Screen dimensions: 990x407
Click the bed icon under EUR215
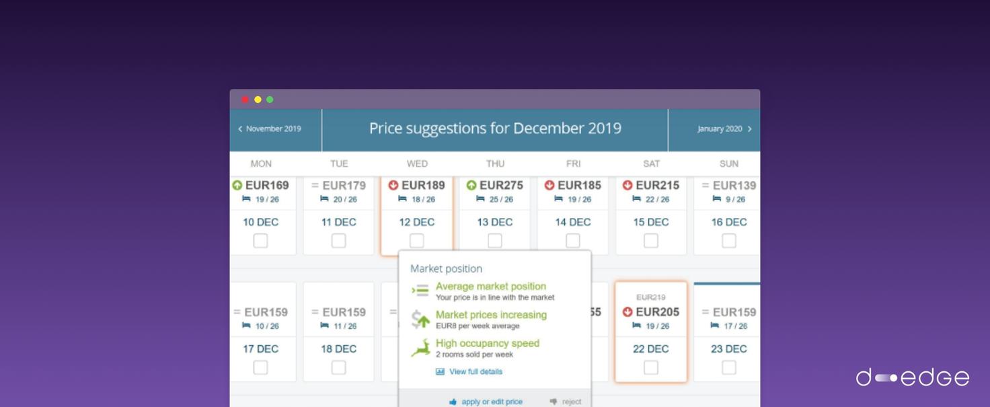tap(636, 199)
